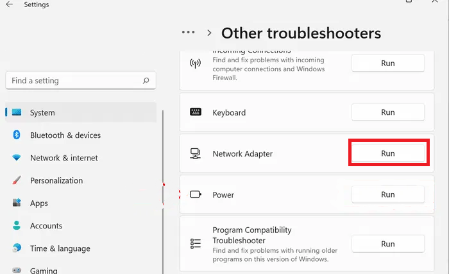The image size is (449, 274).
Task: Open Apps settings category
Action: pyautogui.click(x=81, y=203)
